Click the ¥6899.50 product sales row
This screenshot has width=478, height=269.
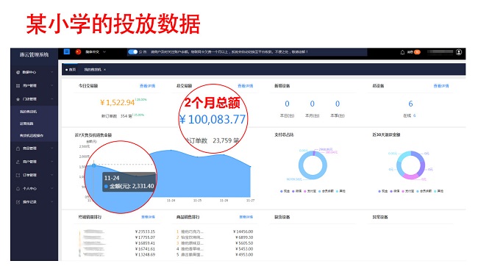click(215, 237)
